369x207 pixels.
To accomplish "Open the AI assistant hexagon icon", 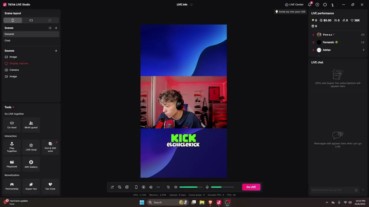I will click(127, 187).
